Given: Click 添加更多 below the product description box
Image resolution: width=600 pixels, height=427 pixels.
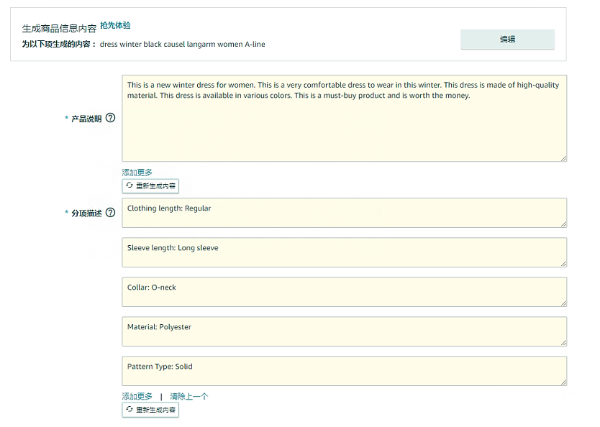Looking at the screenshot, I should tap(137, 173).
